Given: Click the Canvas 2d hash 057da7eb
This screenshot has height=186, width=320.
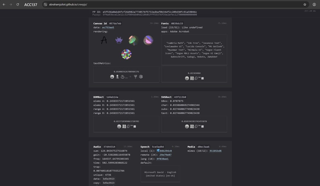Looking at the screenshot, I should pyautogui.click(x=115, y=23).
